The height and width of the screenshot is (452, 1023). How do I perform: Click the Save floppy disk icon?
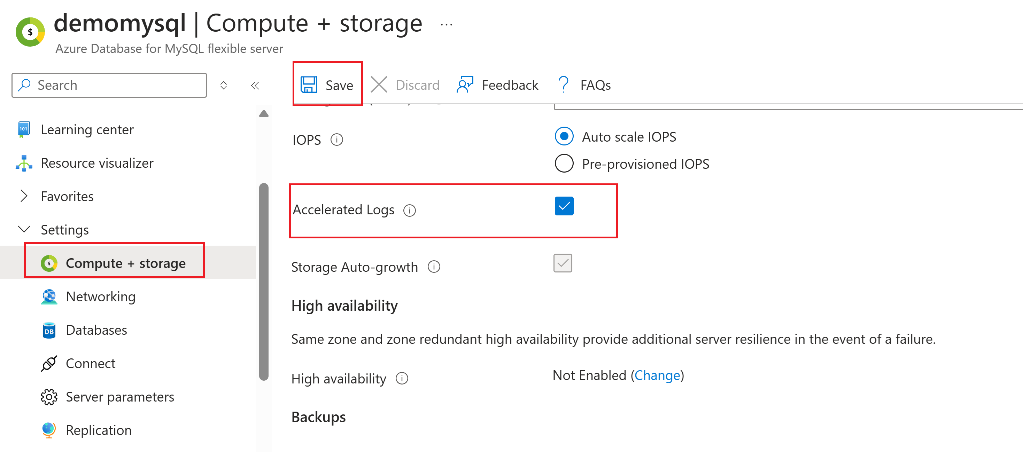click(x=309, y=85)
